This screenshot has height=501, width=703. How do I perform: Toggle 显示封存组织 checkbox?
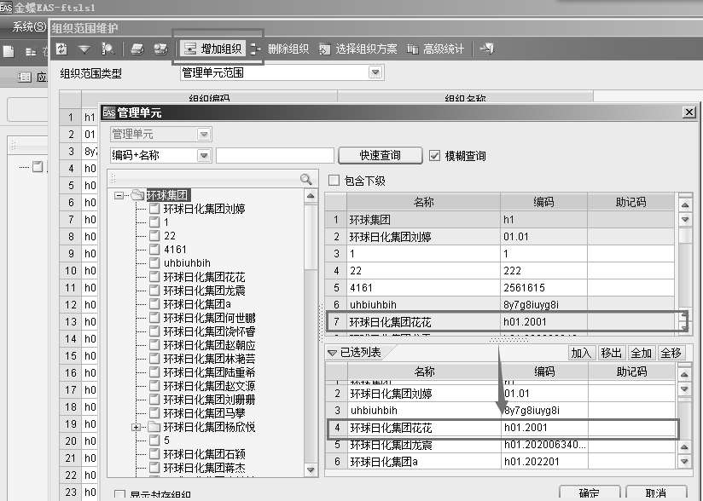119,495
